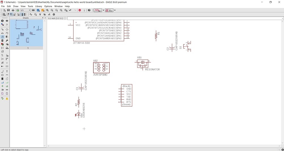Screen dimensions: 284x151
Task: Select the Polygon tool
Action: click(7, 79)
